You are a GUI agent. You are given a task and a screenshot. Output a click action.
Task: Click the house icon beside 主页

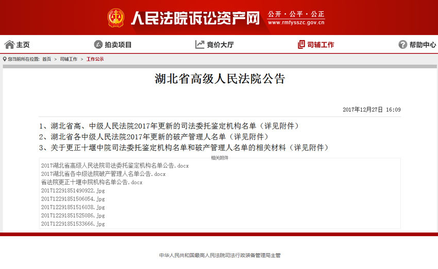point(9,45)
